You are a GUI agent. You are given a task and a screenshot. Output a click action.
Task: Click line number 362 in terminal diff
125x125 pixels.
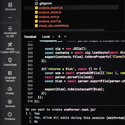(x=30, y=69)
